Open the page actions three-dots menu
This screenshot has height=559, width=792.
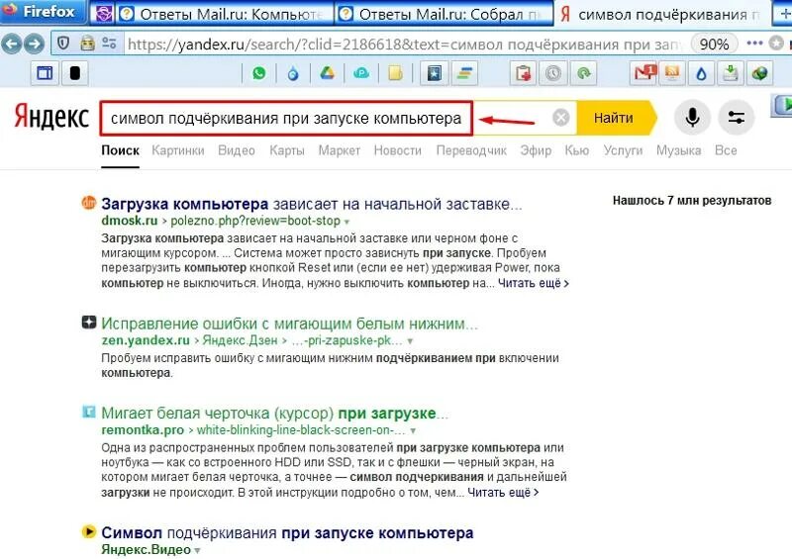tap(754, 44)
